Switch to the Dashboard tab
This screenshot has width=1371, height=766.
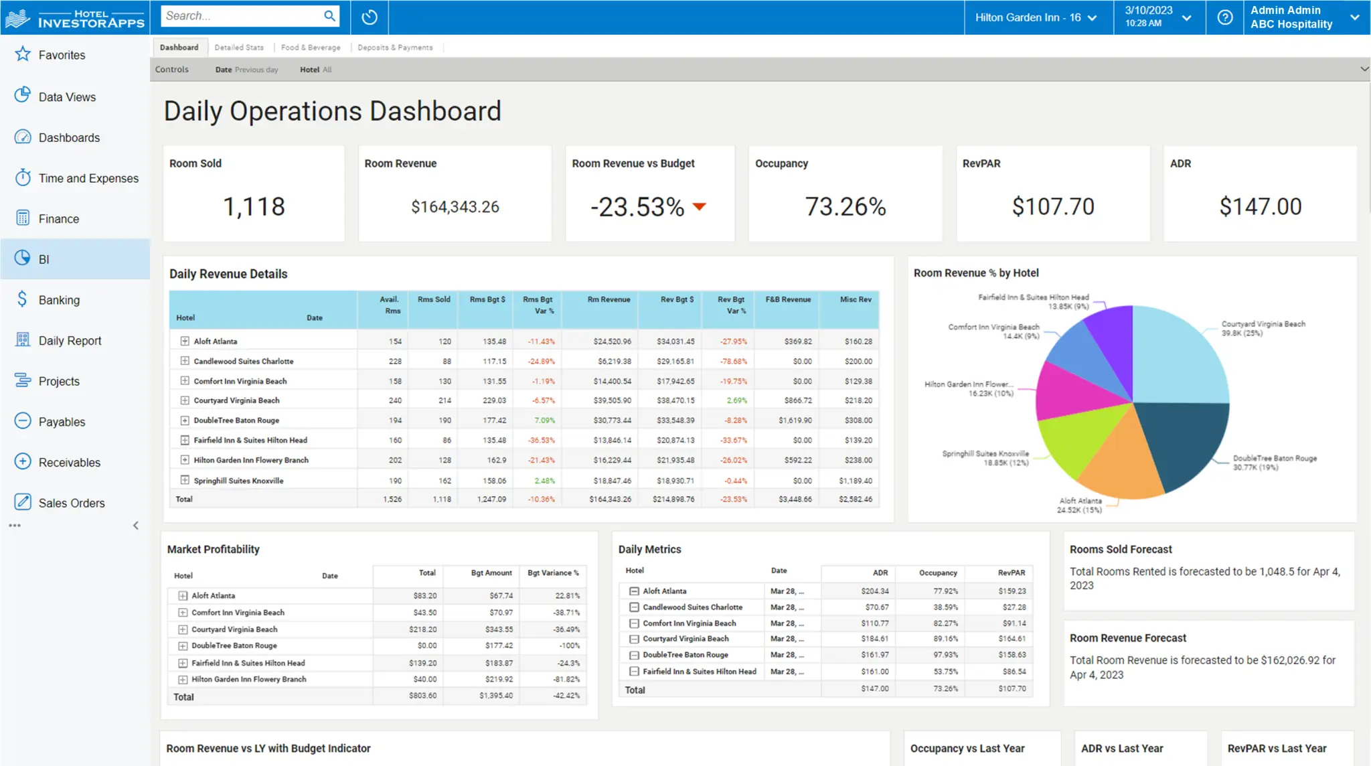179,48
